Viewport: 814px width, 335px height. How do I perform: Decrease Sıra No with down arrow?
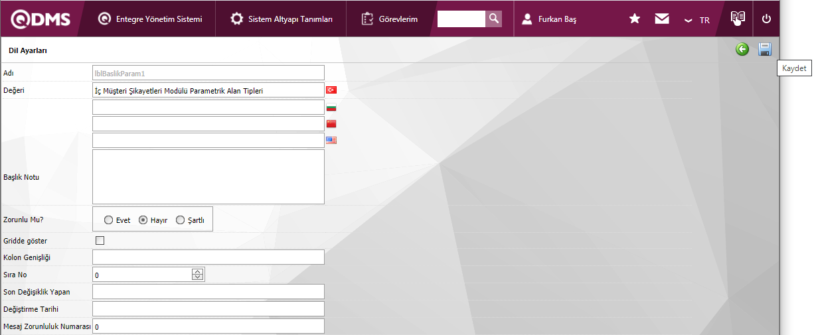(197, 277)
